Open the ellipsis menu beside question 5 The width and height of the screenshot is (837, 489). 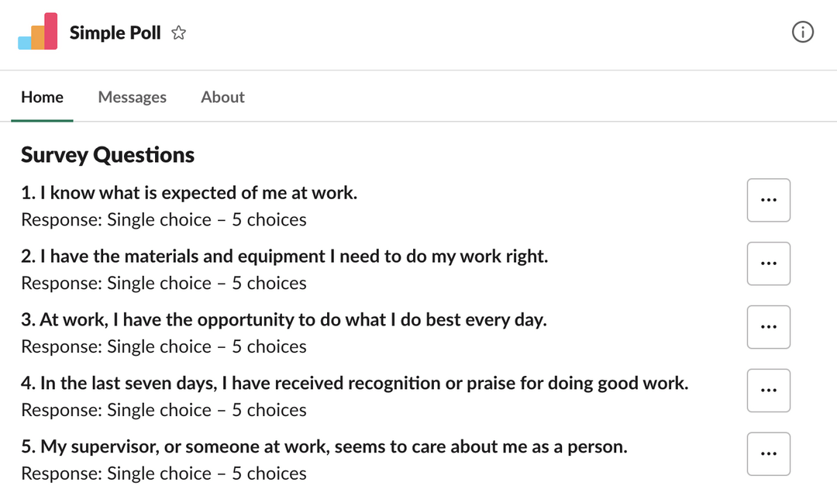(768, 453)
